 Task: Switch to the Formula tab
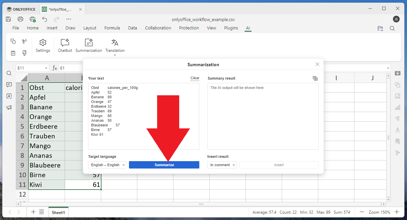[112, 28]
